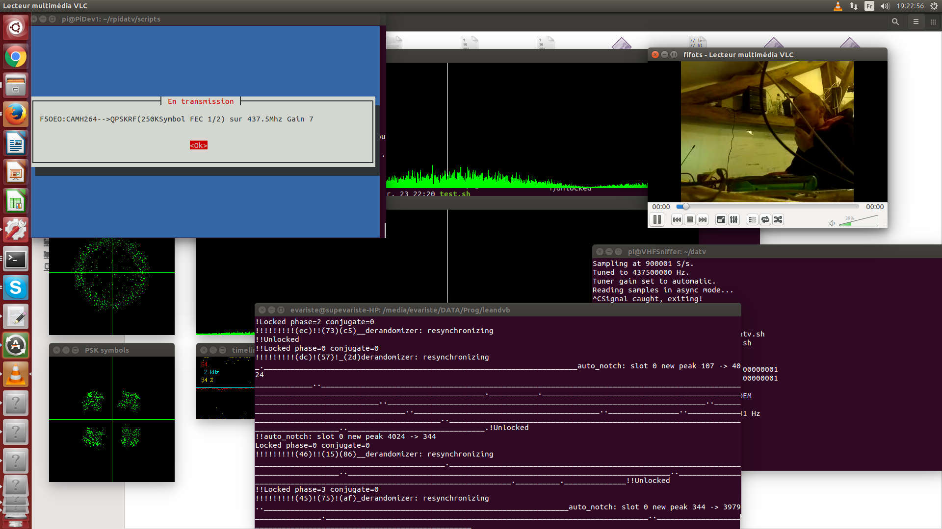This screenshot has width=942, height=529.
Task: Click search icon in the Files window
Action: (x=895, y=22)
